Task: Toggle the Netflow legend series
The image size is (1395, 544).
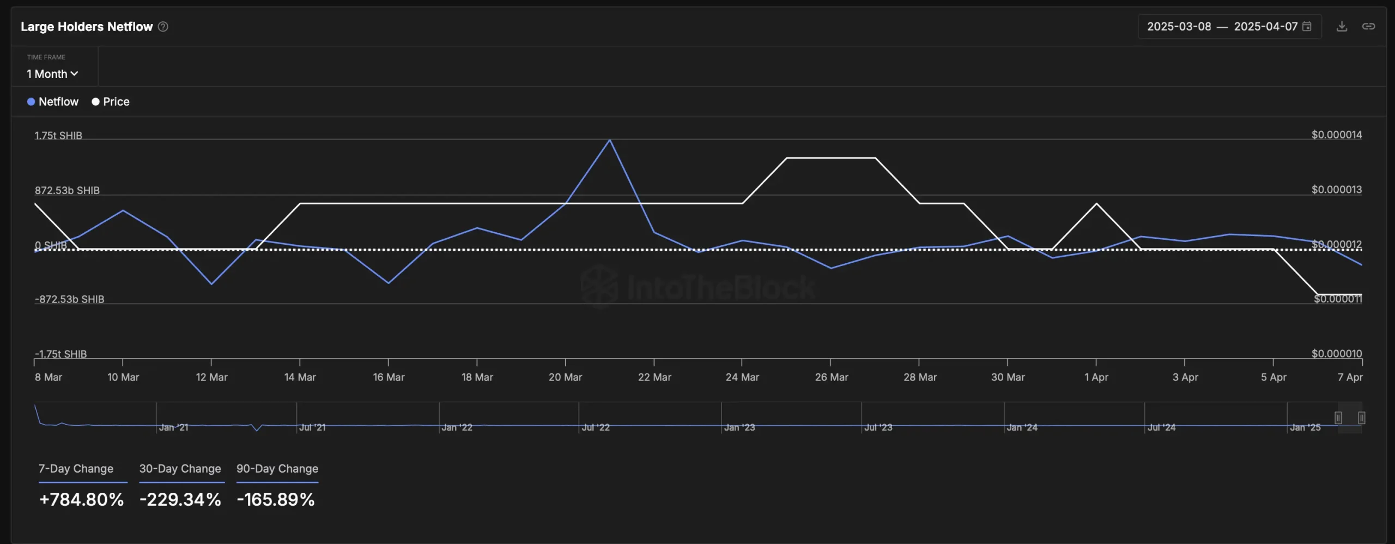Action: coord(53,102)
